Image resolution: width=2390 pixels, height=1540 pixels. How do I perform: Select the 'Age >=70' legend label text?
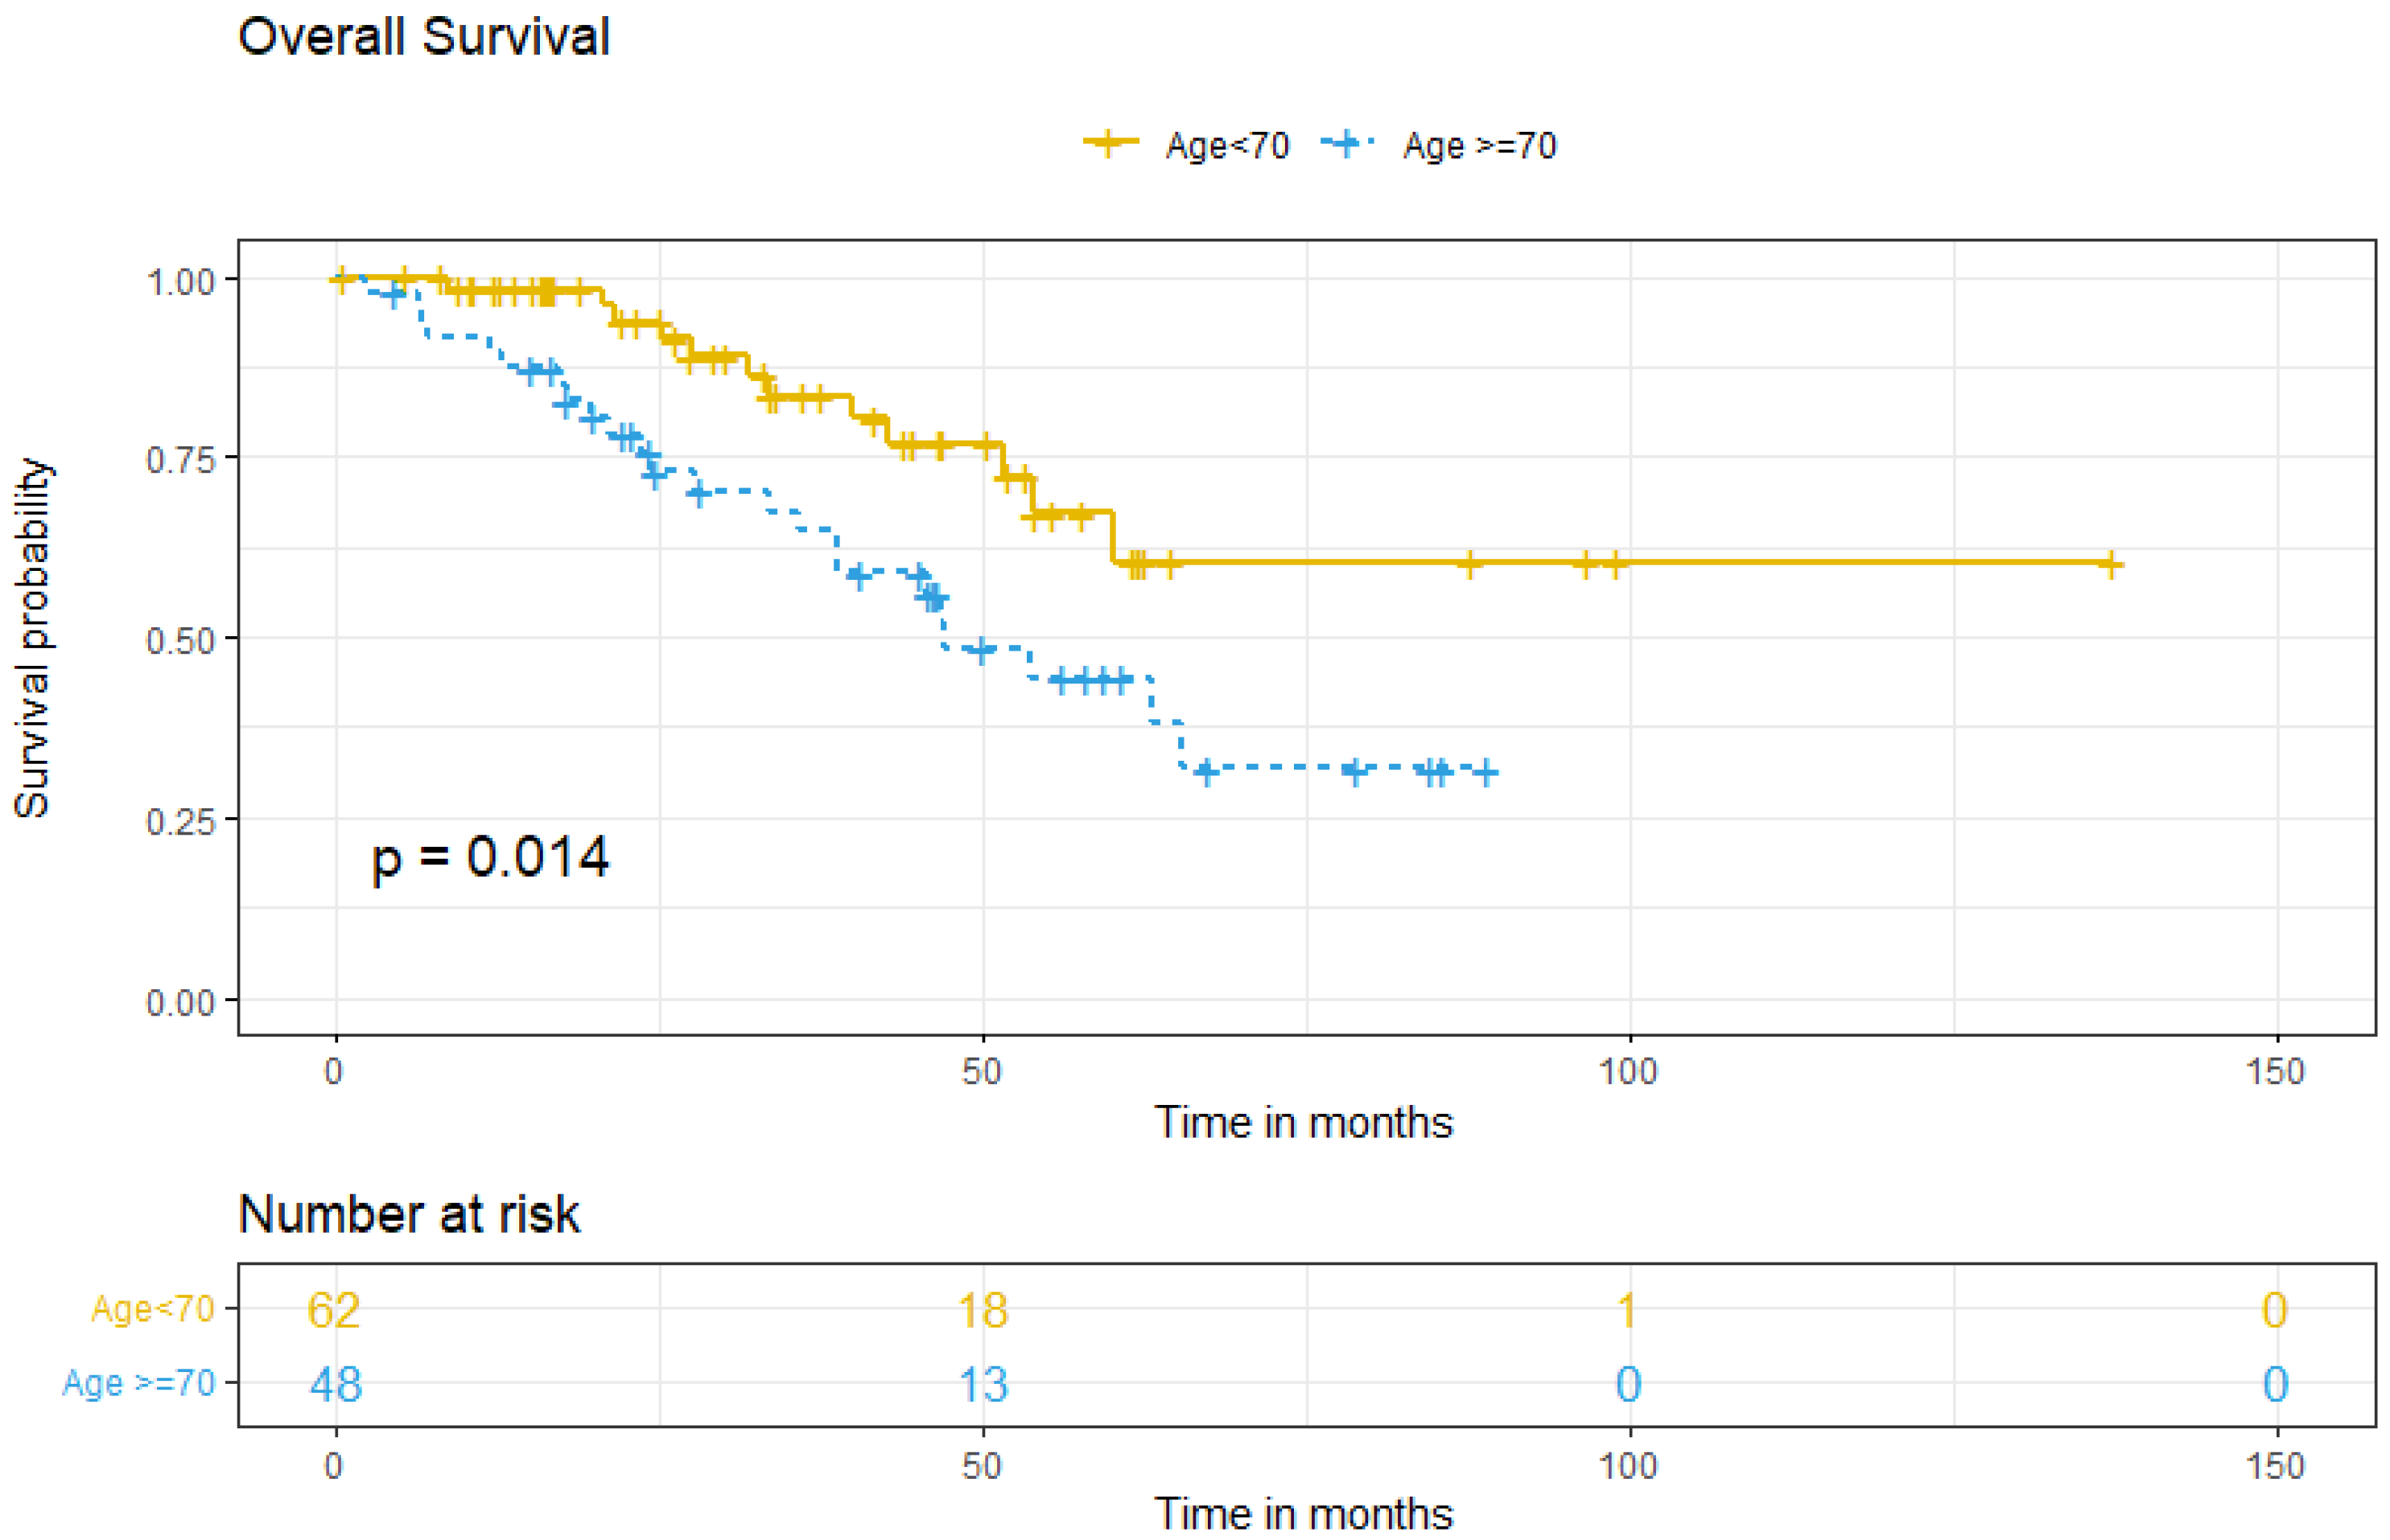tap(1480, 146)
